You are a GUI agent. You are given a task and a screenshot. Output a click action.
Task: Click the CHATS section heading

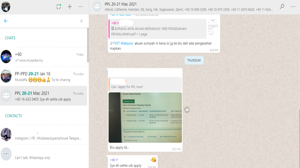tap(10, 38)
